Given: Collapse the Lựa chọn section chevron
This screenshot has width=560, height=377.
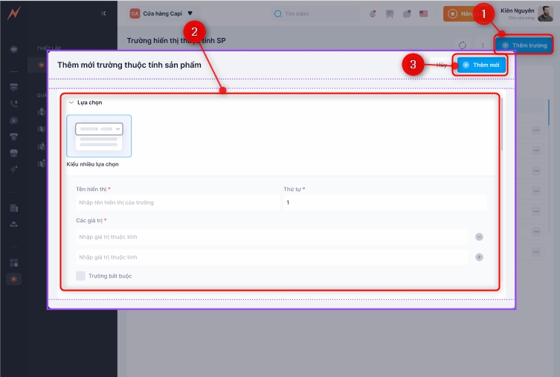Looking at the screenshot, I should pos(71,103).
